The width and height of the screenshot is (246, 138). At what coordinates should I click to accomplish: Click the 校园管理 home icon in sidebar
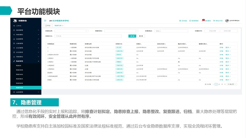click(14, 39)
